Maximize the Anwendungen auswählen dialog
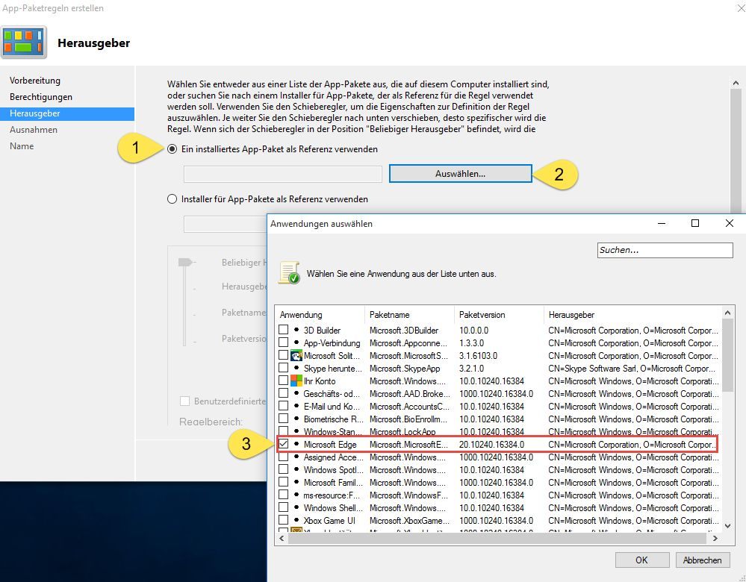 coord(695,223)
